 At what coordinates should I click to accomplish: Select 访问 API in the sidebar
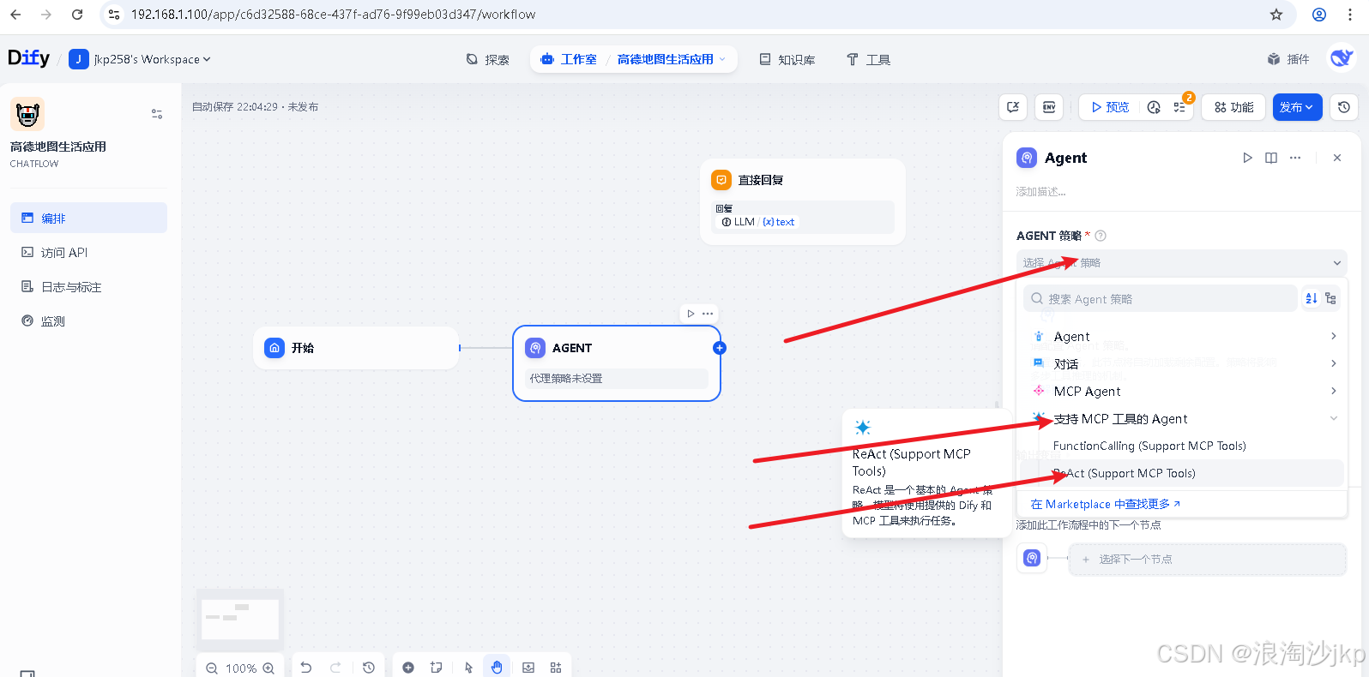pyautogui.click(x=88, y=252)
